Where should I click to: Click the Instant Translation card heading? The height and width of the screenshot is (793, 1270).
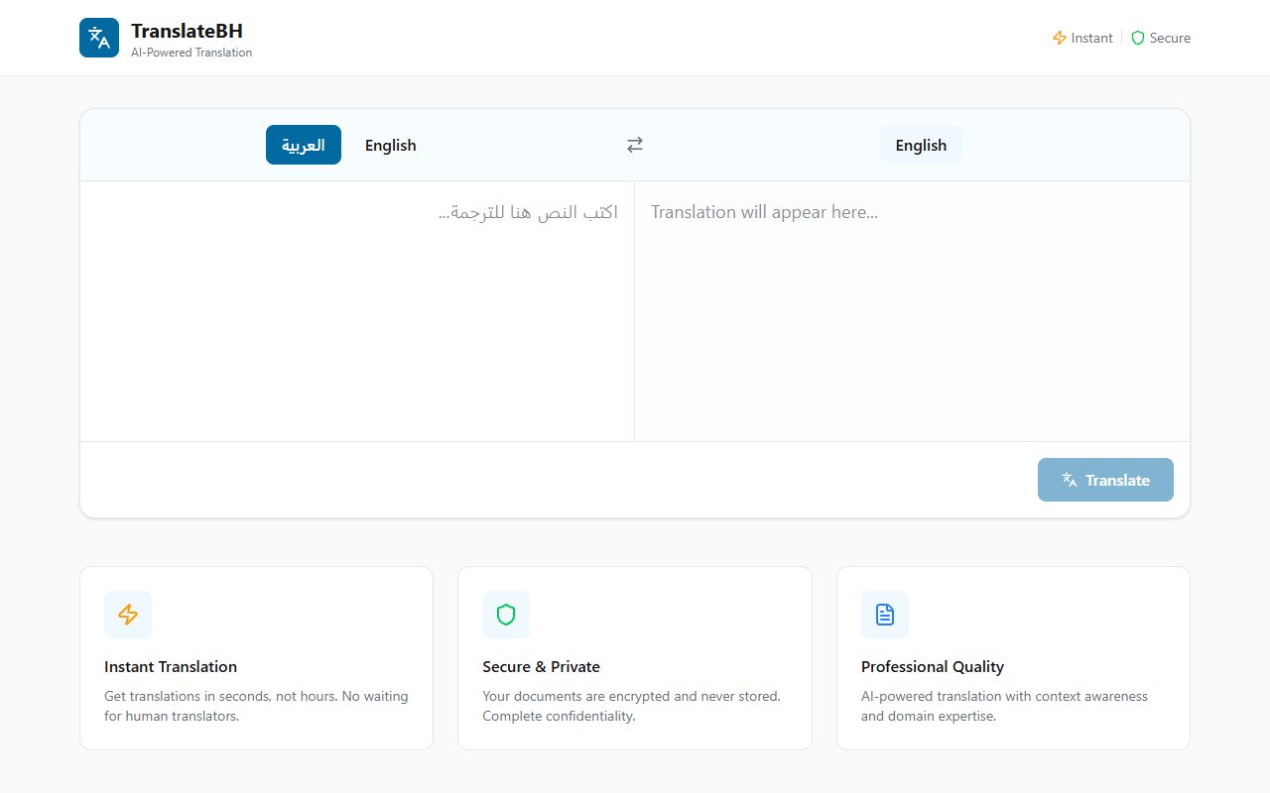click(171, 666)
